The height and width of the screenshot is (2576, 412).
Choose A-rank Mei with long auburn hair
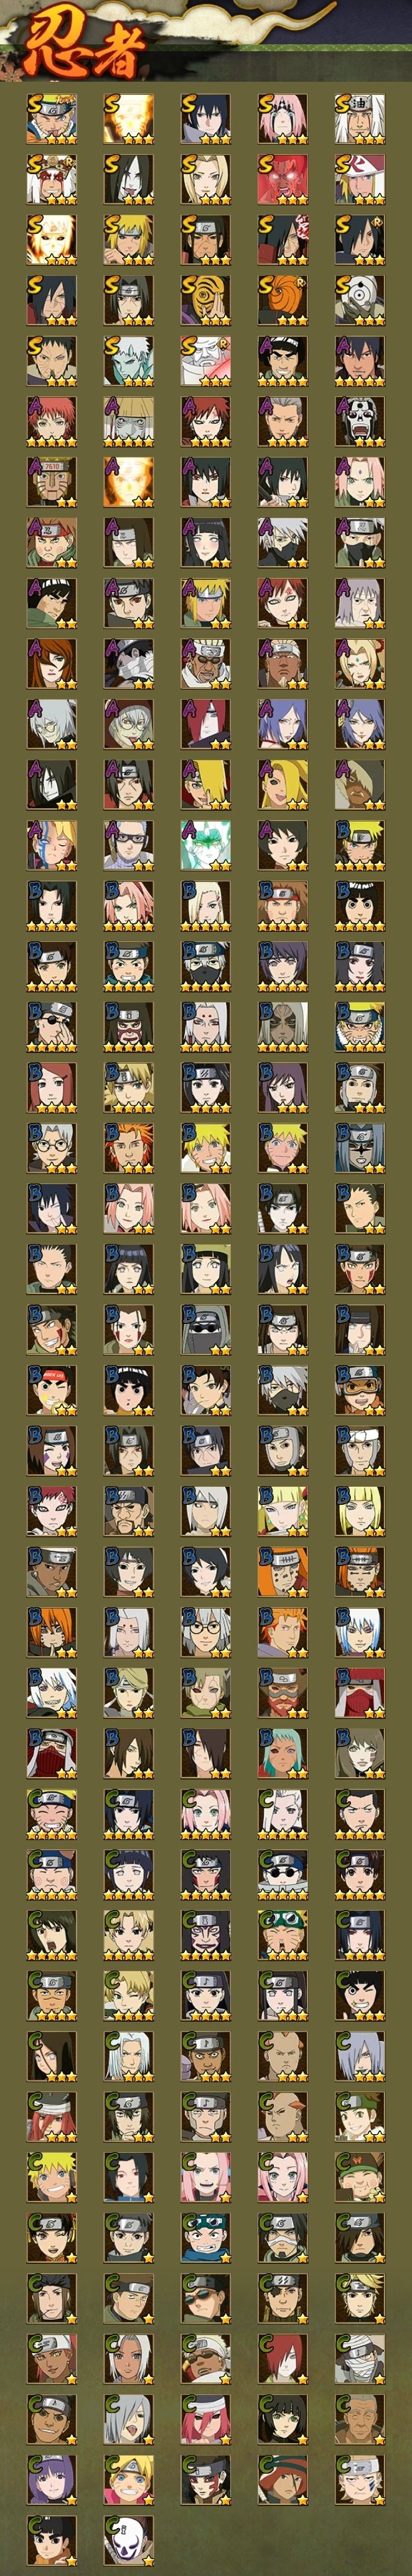coord(51,664)
